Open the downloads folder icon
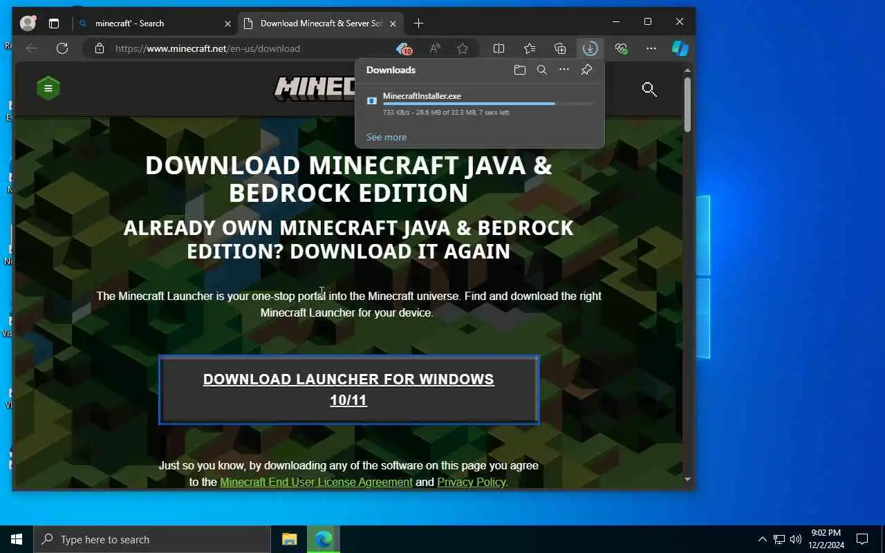The image size is (885, 553). [520, 70]
